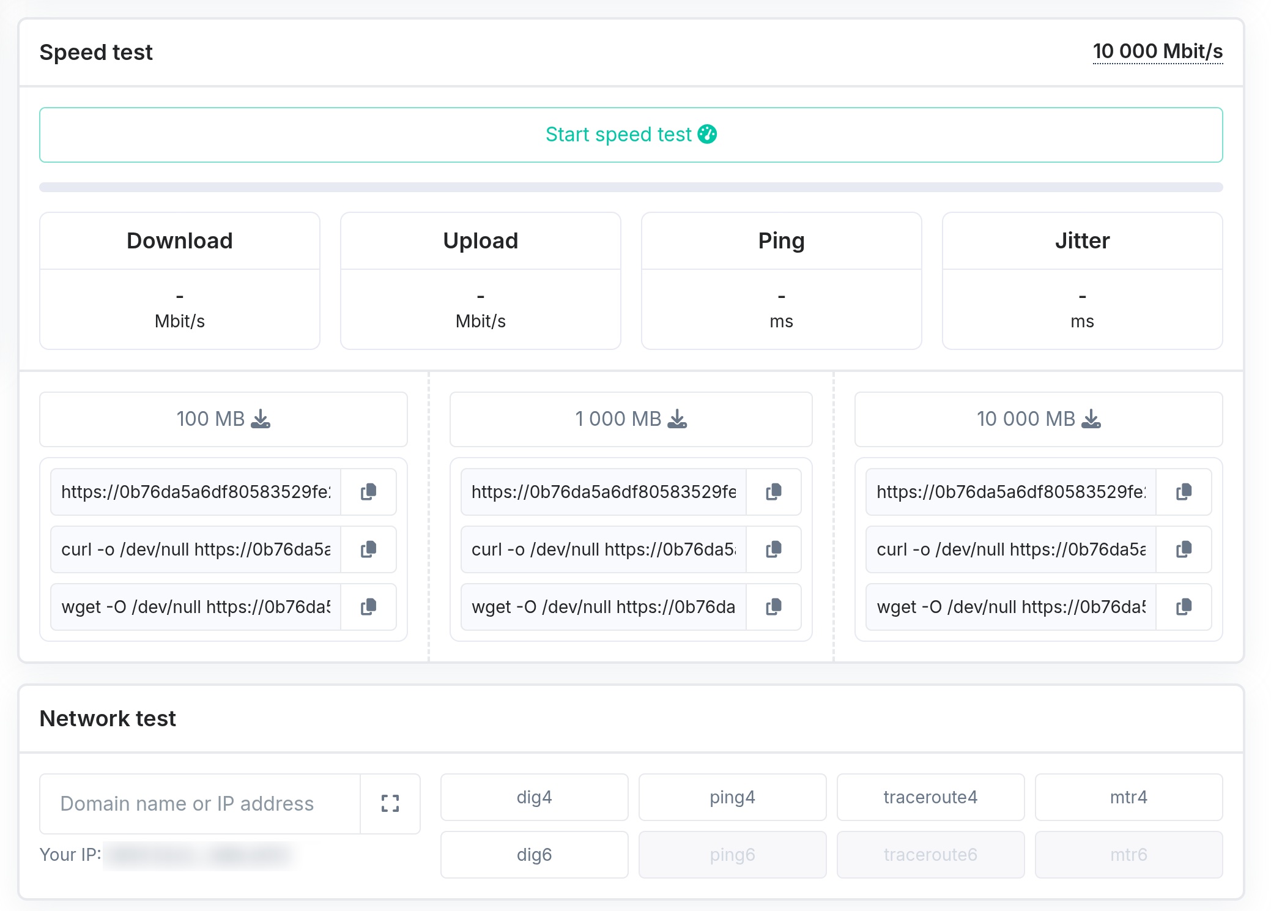Run the dig4 network test

534,797
